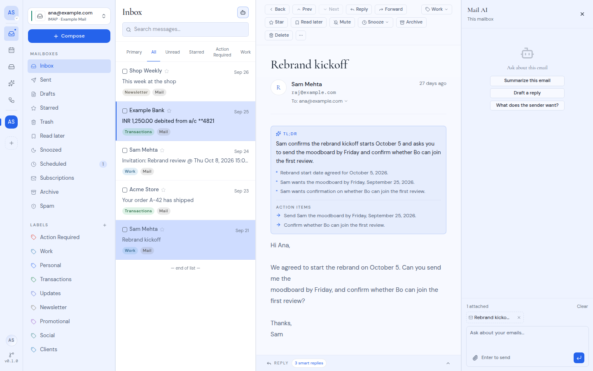This screenshot has height=371, width=593.
Task: Tick the Shop Weekly checkbox
Action: click(125, 71)
